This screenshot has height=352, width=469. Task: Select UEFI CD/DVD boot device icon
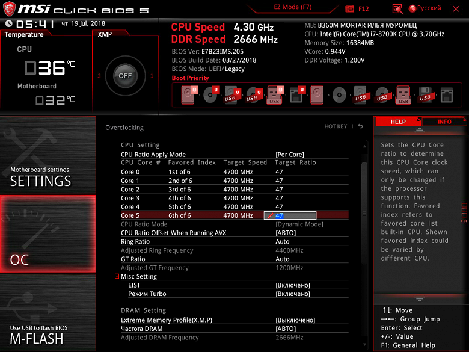(211, 94)
